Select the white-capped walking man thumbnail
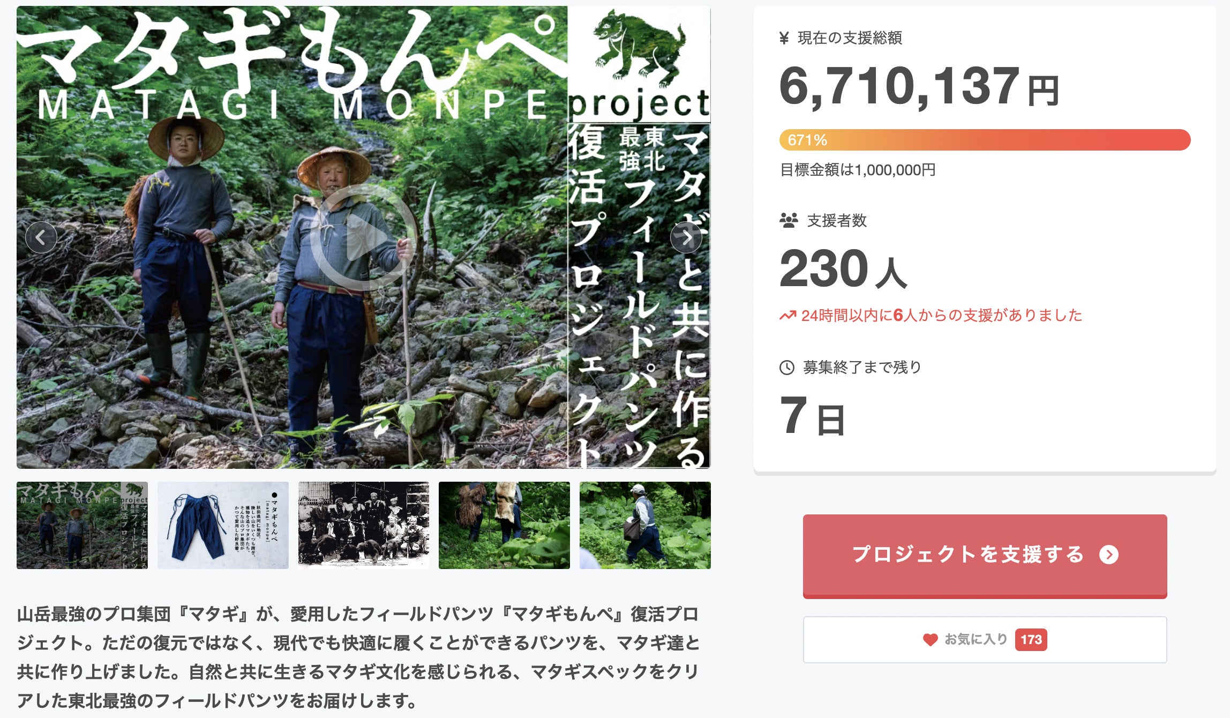 (x=645, y=525)
